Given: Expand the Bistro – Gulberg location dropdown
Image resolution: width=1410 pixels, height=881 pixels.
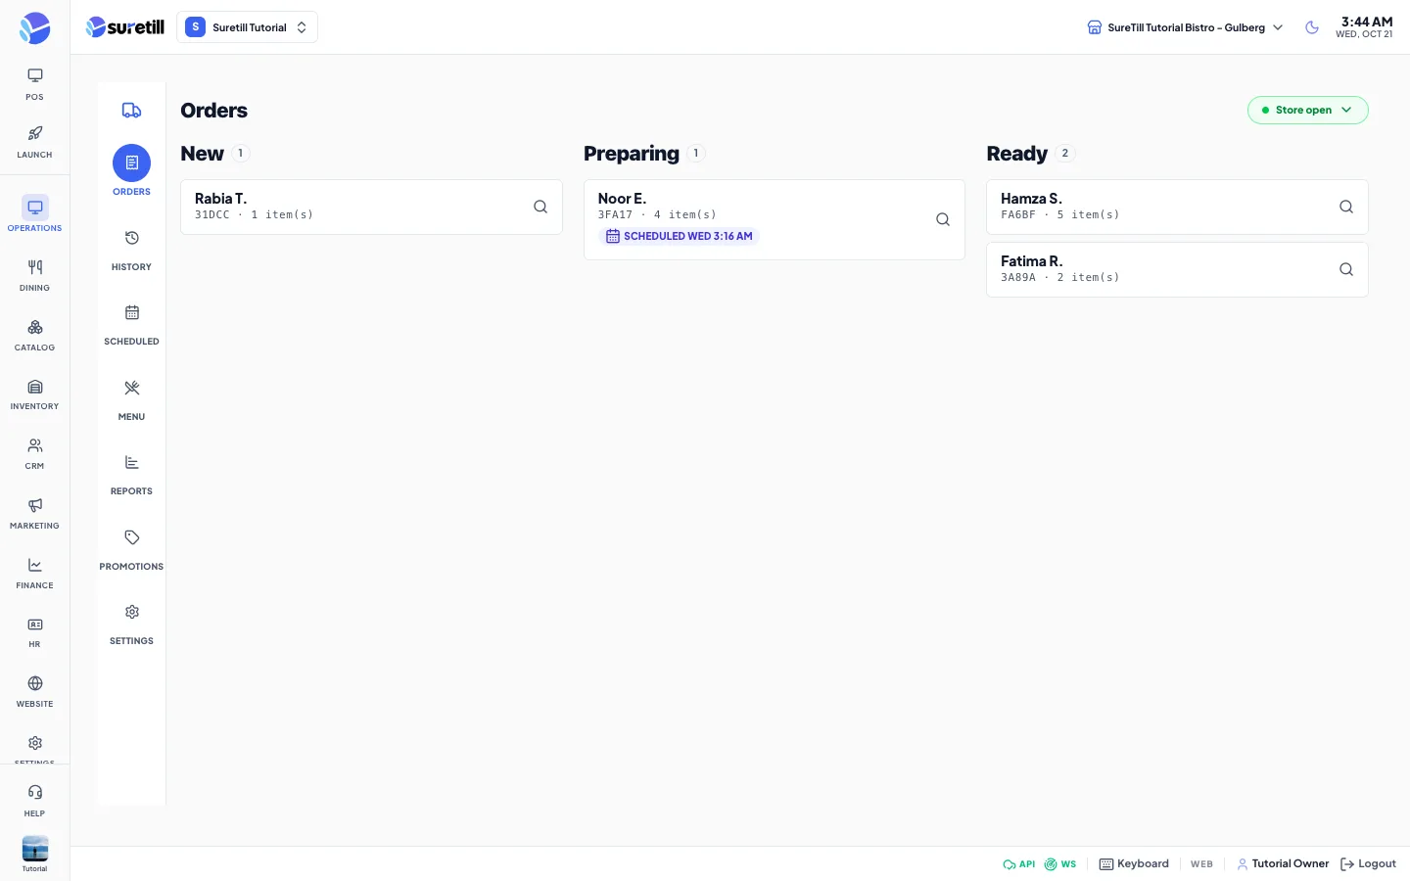Looking at the screenshot, I should [x=1185, y=27].
